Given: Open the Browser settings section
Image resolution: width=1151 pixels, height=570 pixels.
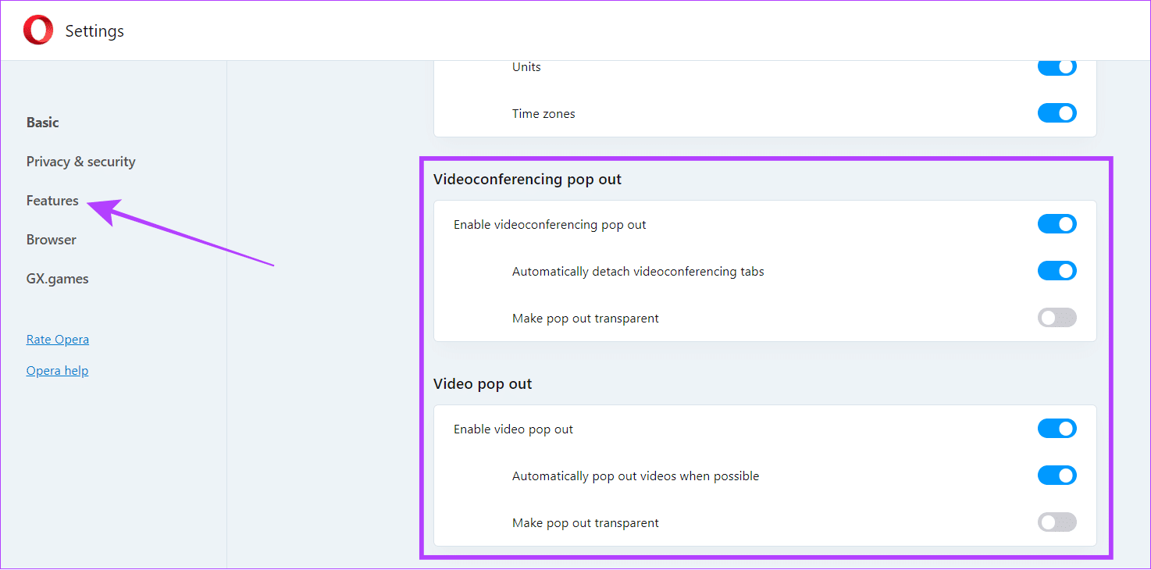Looking at the screenshot, I should 52,240.
